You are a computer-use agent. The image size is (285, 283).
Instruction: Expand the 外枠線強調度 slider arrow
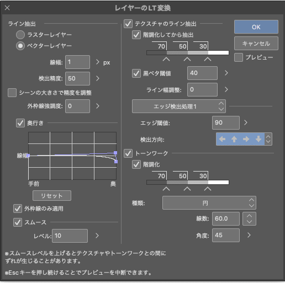click(x=98, y=106)
